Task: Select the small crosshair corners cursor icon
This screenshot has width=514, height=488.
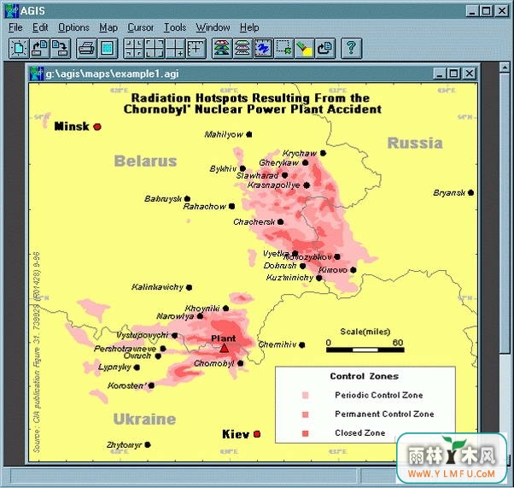Action: (x=134, y=48)
